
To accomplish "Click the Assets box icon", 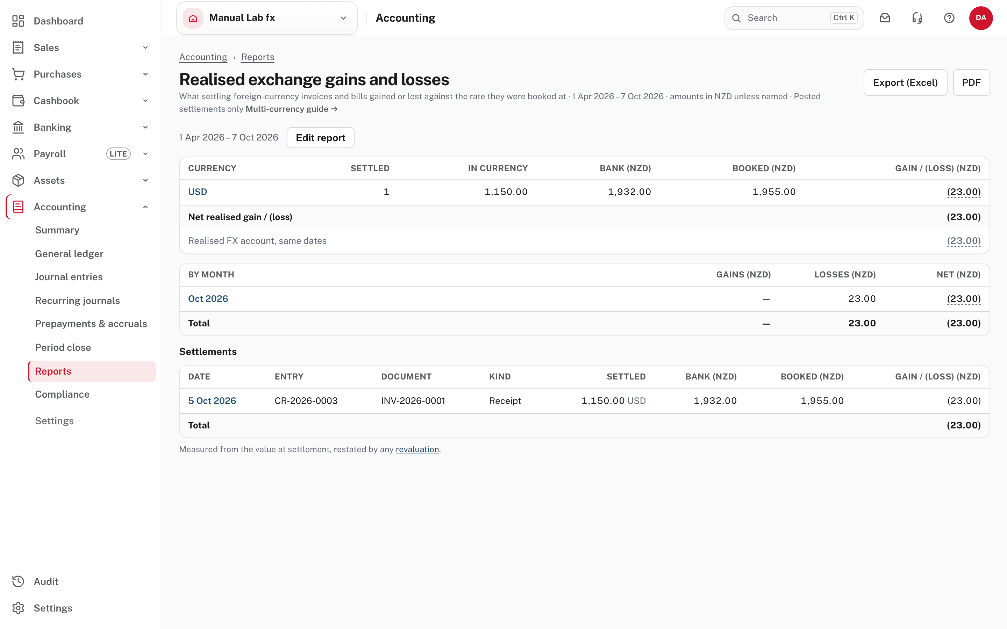I will (x=18, y=181).
